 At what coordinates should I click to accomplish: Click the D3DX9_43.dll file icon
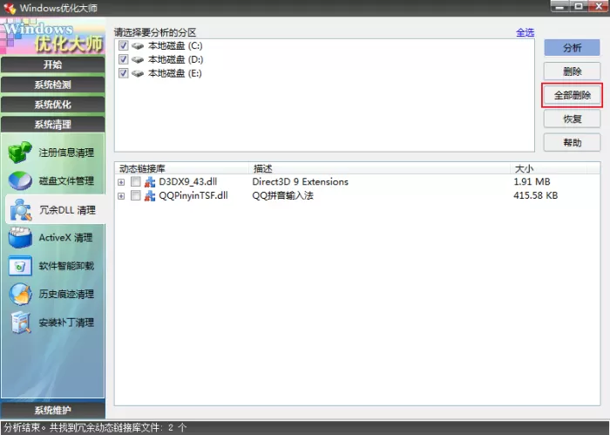click(x=150, y=181)
